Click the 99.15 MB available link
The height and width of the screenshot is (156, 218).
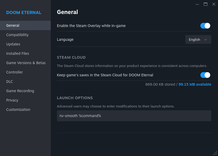tap(195, 84)
